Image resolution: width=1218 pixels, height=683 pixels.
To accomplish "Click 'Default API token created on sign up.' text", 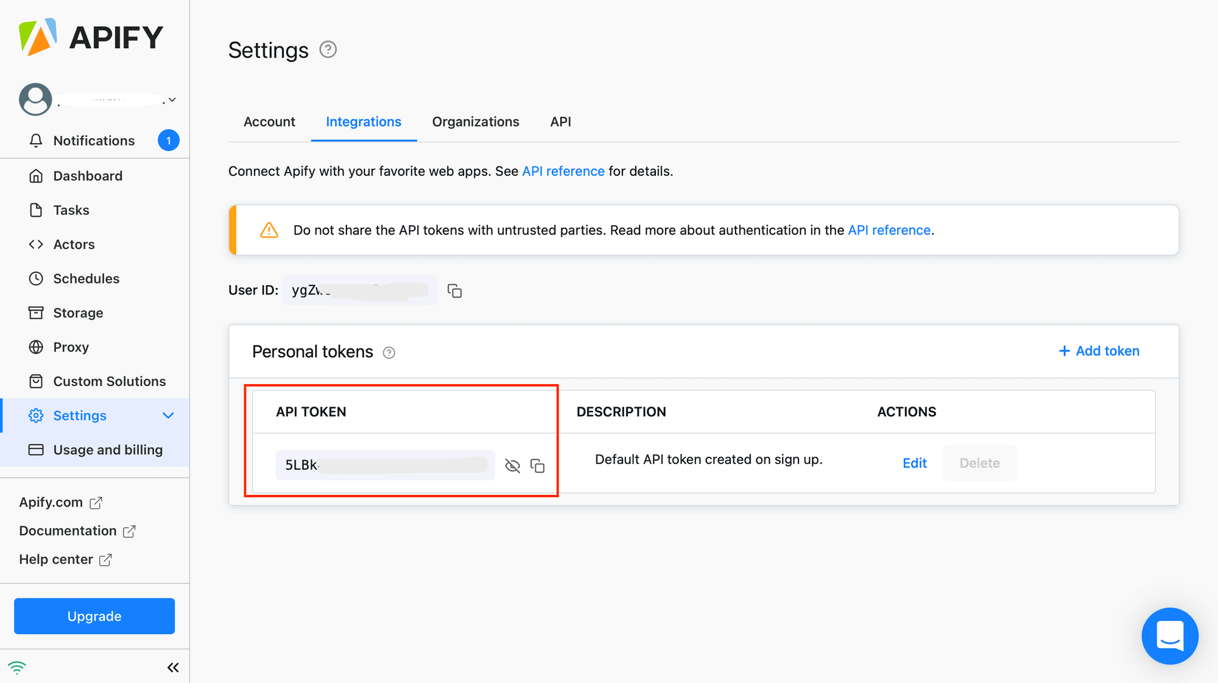I will 709,460.
